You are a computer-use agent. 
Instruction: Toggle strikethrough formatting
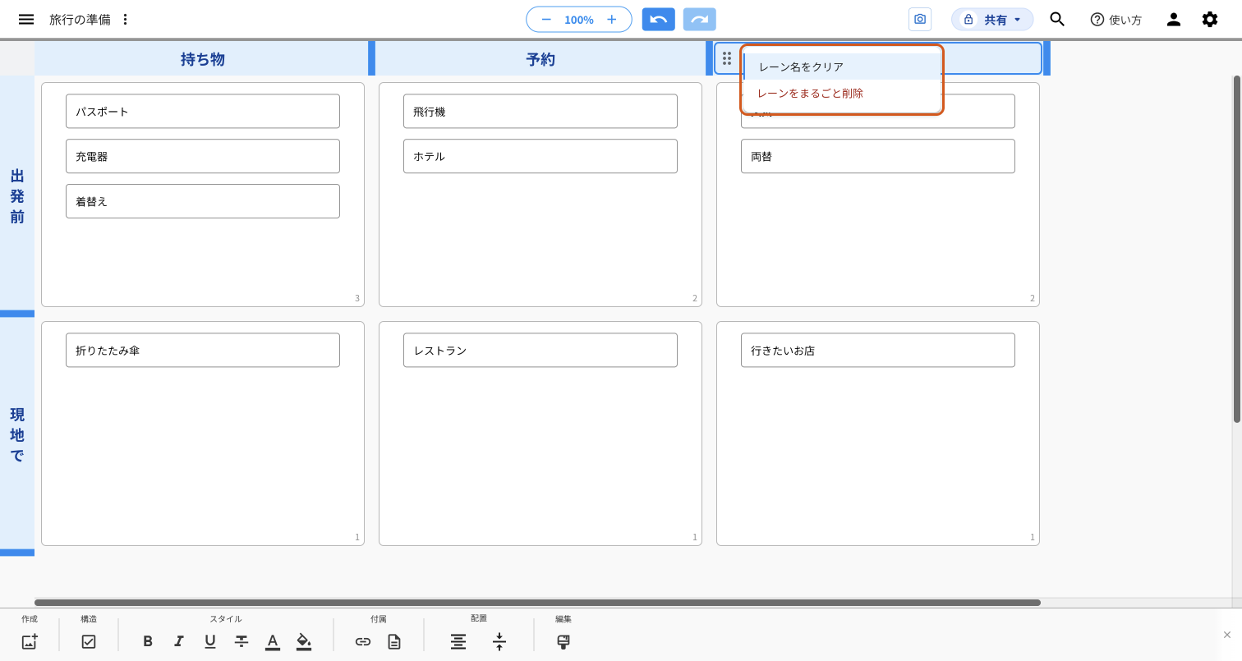click(241, 641)
